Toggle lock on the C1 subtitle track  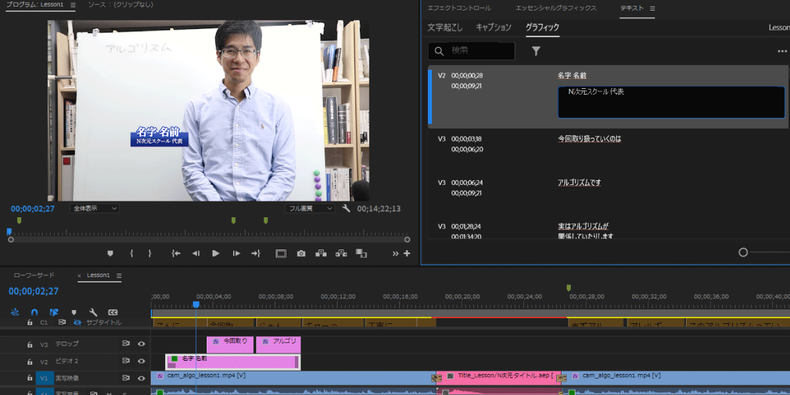[x=30, y=323]
